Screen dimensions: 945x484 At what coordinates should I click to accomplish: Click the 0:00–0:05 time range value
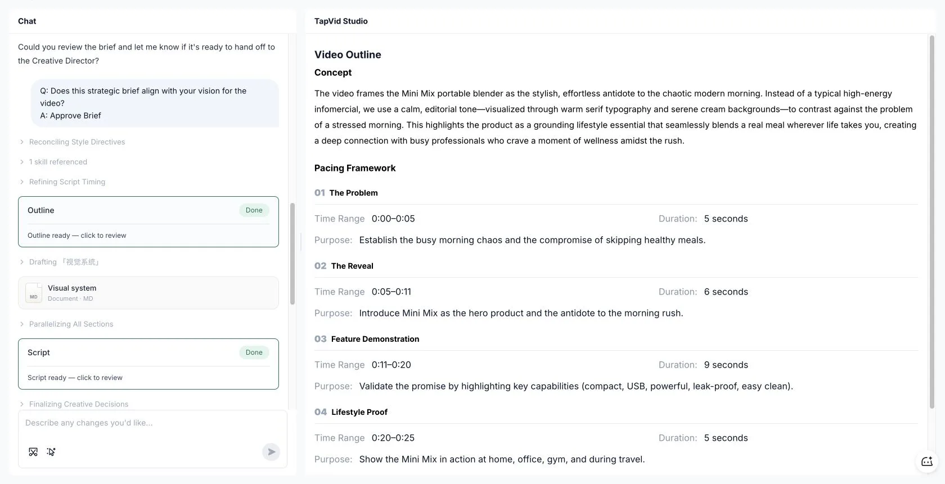pos(393,219)
